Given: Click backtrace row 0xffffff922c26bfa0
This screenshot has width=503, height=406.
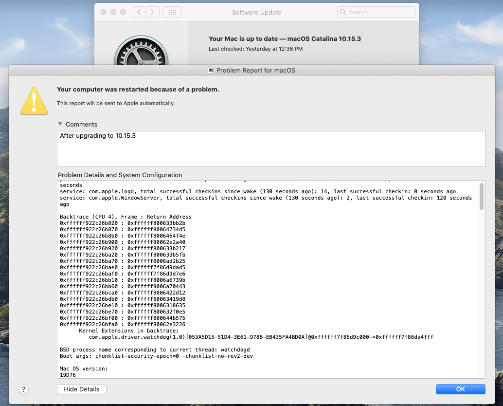Looking at the screenshot, I should 123,325.
